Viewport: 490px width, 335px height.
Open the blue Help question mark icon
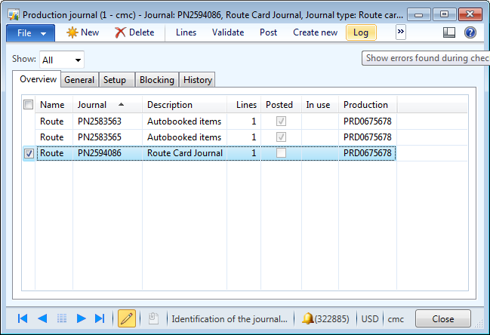point(470,32)
